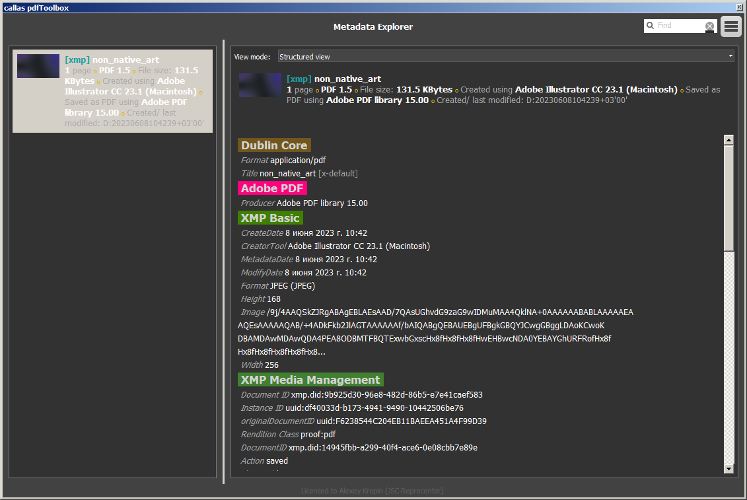Open the hamburger menu in the header
This screenshot has height=500, width=747.
[730, 26]
